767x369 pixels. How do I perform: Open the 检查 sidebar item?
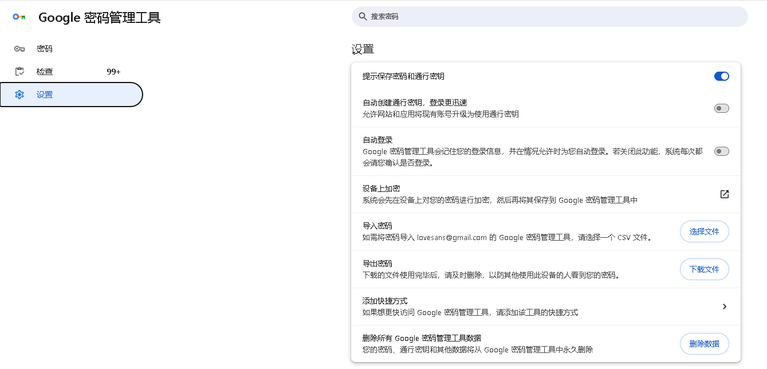tap(71, 72)
